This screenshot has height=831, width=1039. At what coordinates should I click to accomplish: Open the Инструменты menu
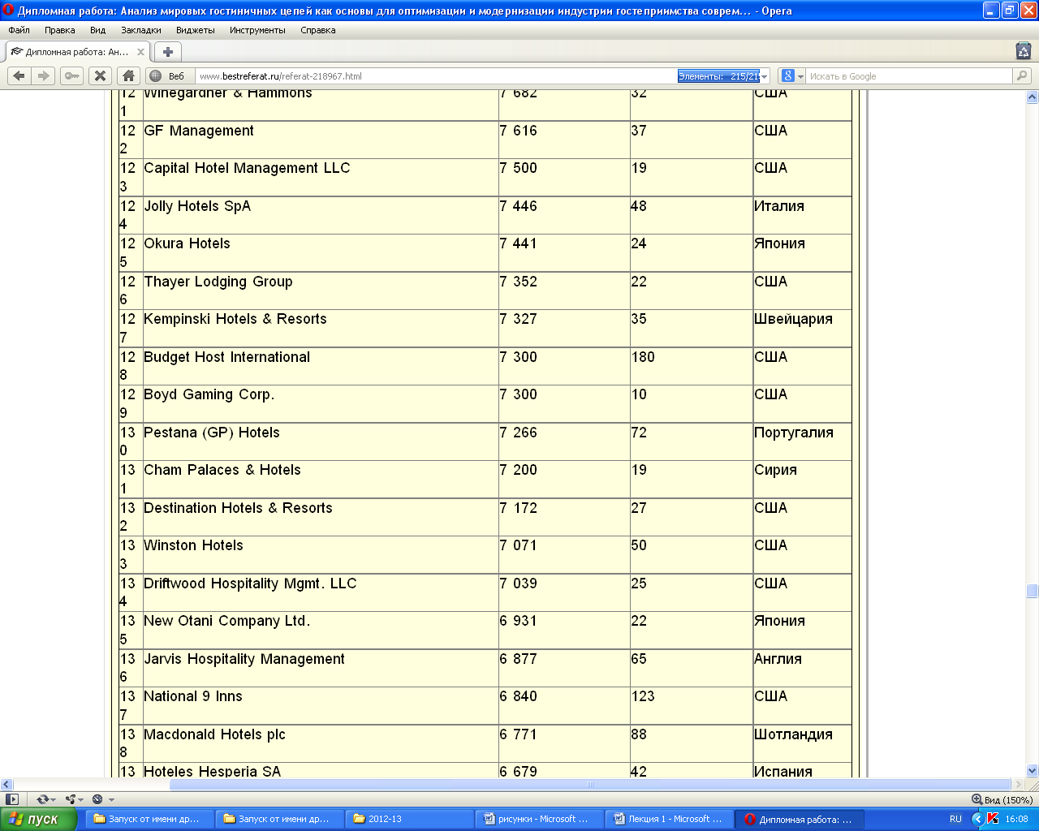tap(257, 30)
